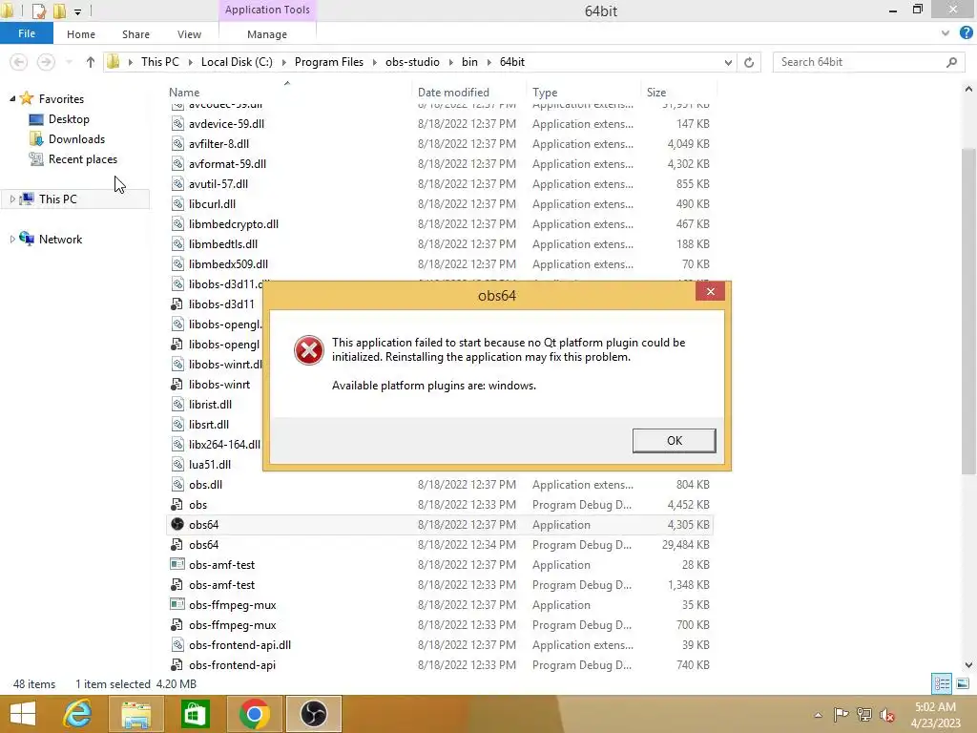Screen dimensions: 977x733
Task: Click Program Files in the breadcrumb
Action: click(329, 62)
